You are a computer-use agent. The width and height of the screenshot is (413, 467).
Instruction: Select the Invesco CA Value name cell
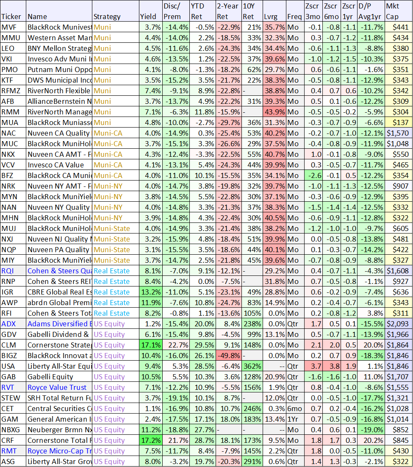[59, 165]
